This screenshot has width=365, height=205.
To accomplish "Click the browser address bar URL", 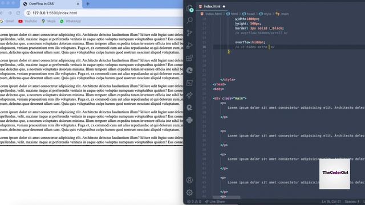I will click(x=55, y=13).
